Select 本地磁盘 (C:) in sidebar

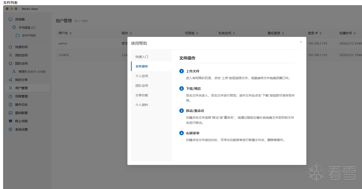pyautogui.click(x=27, y=28)
